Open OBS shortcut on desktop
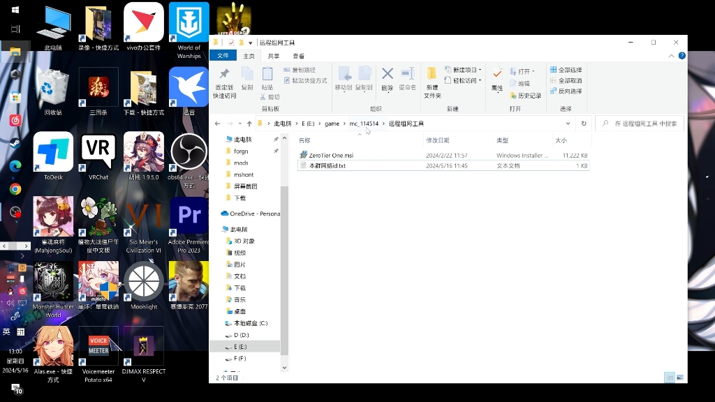 (189, 161)
